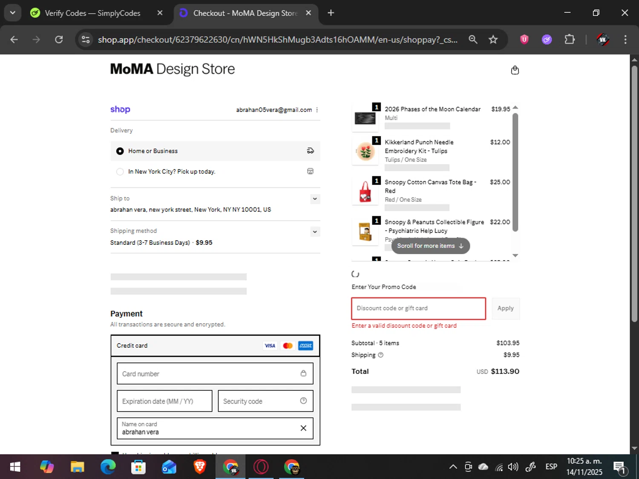Viewport: 639px width, 479px height.
Task: Click the page vertical scrollbar thumb
Action: click(x=634, y=194)
